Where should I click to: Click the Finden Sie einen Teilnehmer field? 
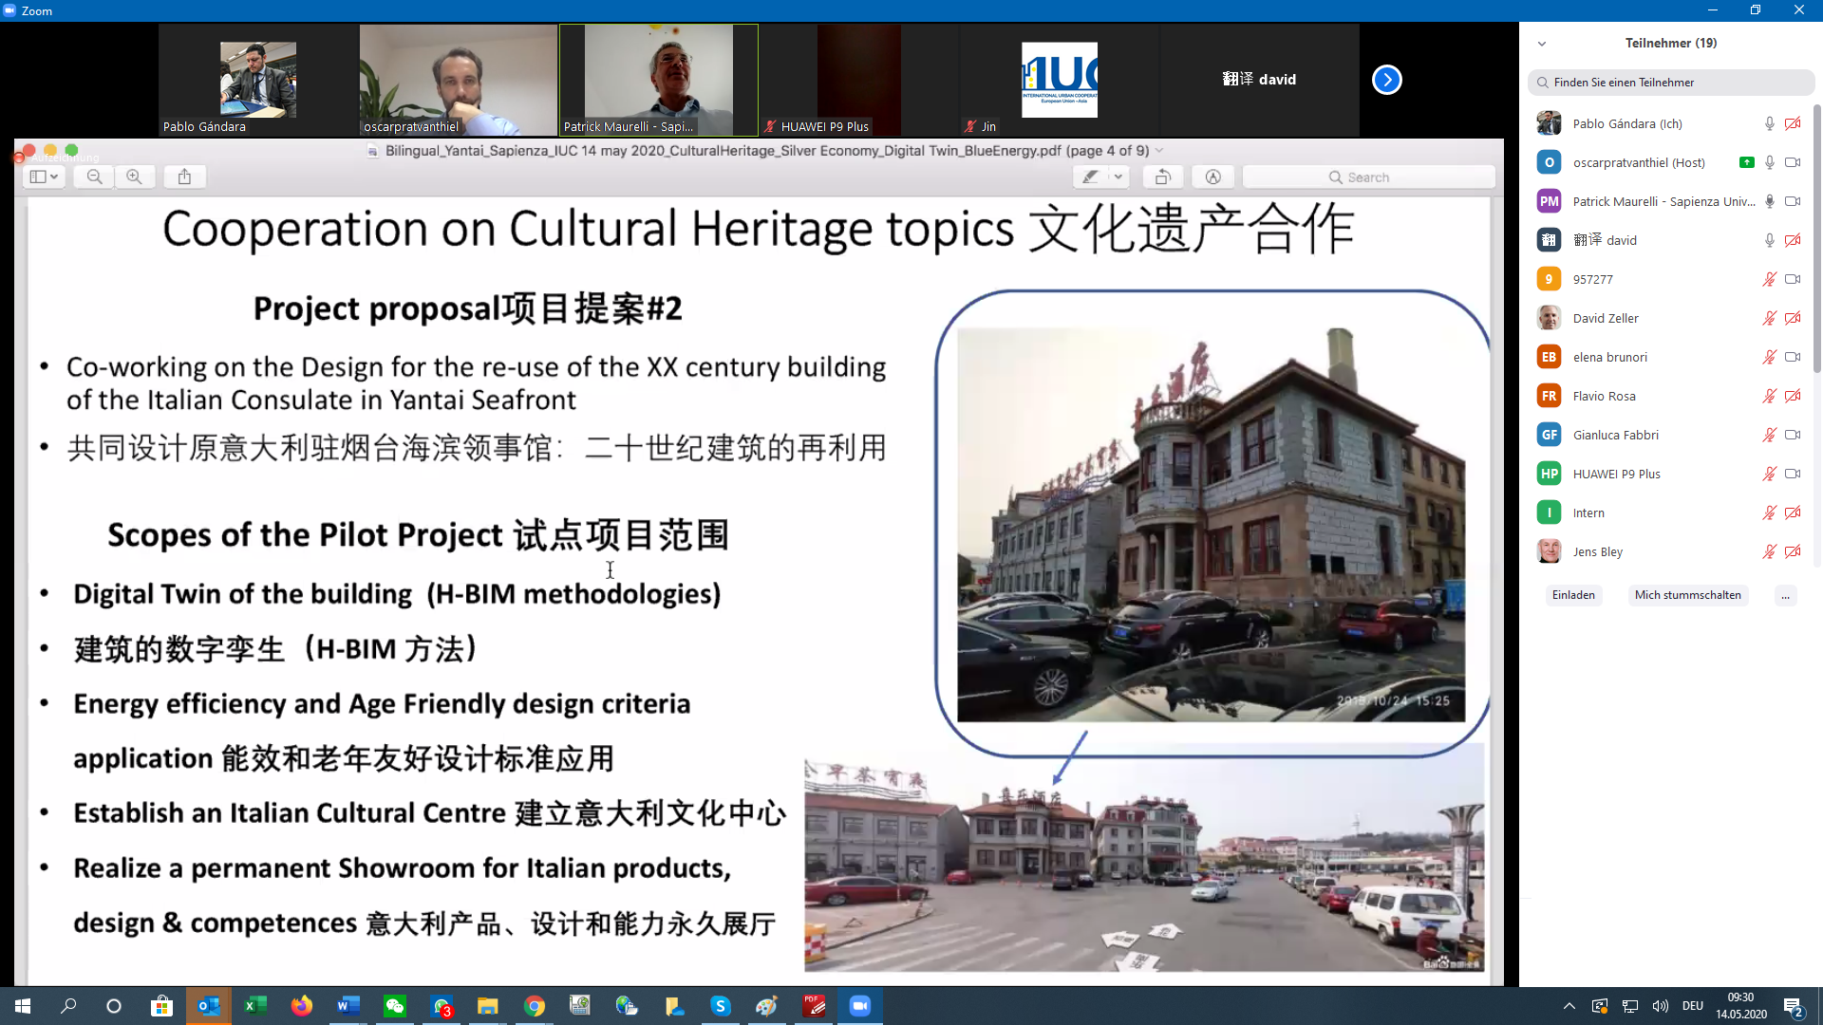pos(1671,83)
